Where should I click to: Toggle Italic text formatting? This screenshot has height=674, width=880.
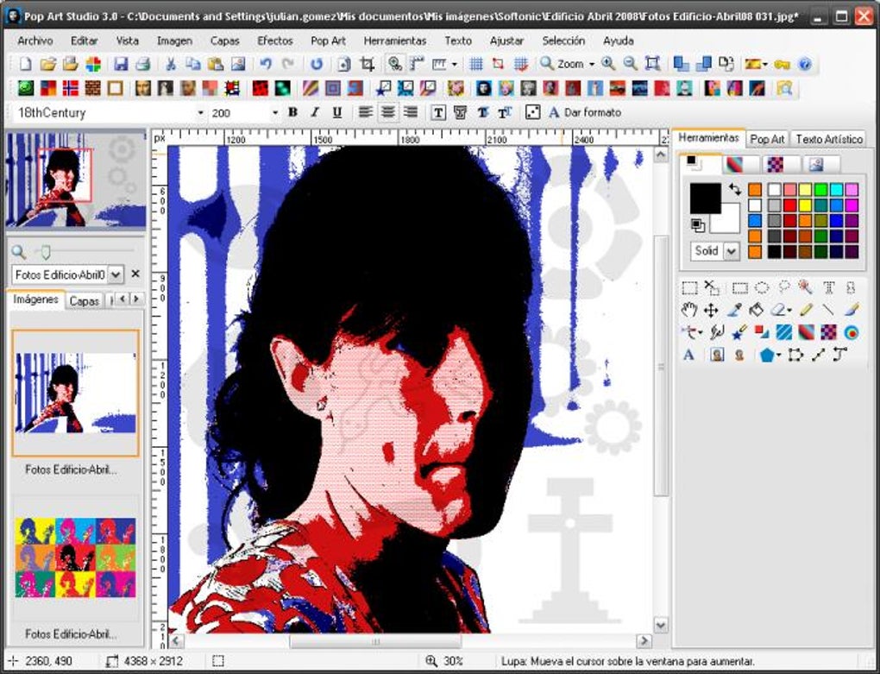coord(315,112)
